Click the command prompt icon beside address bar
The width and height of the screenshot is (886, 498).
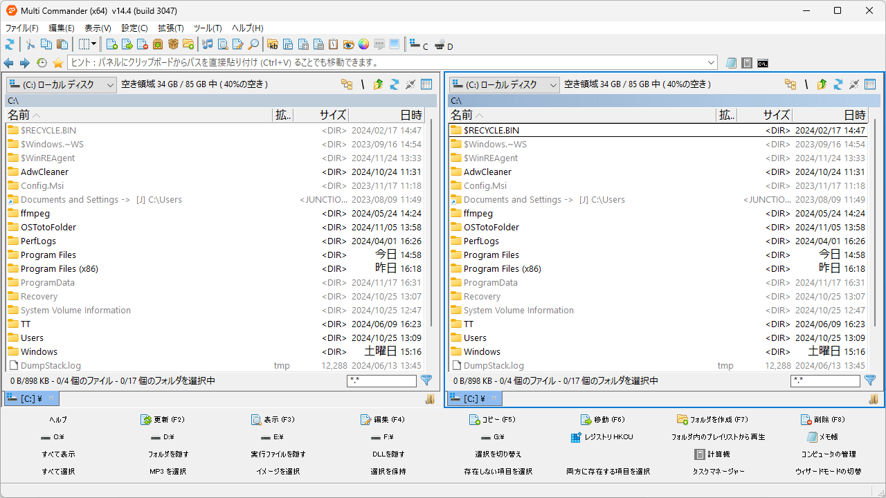763,63
